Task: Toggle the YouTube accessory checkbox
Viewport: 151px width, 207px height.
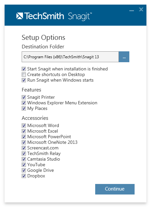Action: [x=24, y=165]
